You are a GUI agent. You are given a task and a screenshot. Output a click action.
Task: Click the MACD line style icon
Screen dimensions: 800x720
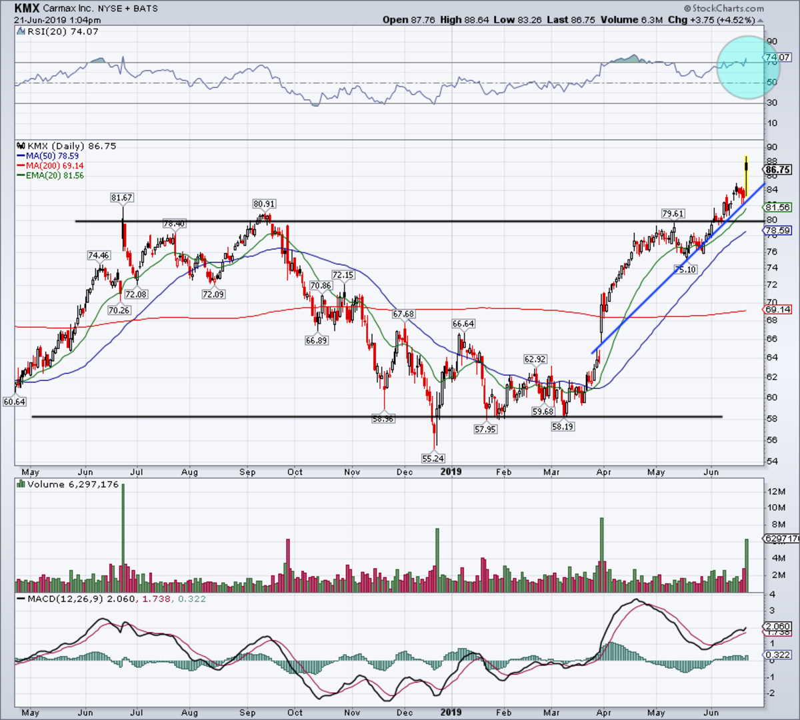(22, 599)
